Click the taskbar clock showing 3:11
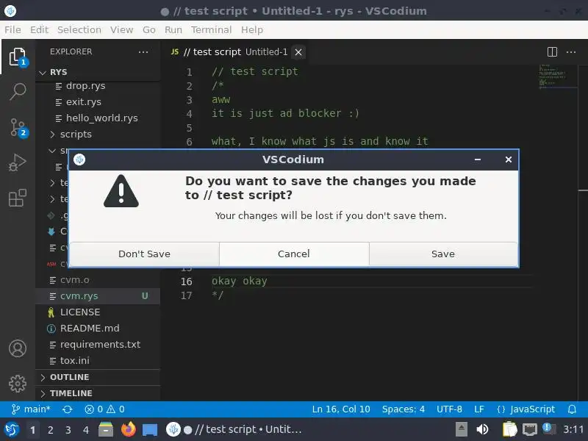588x441 pixels. (573, 430)
